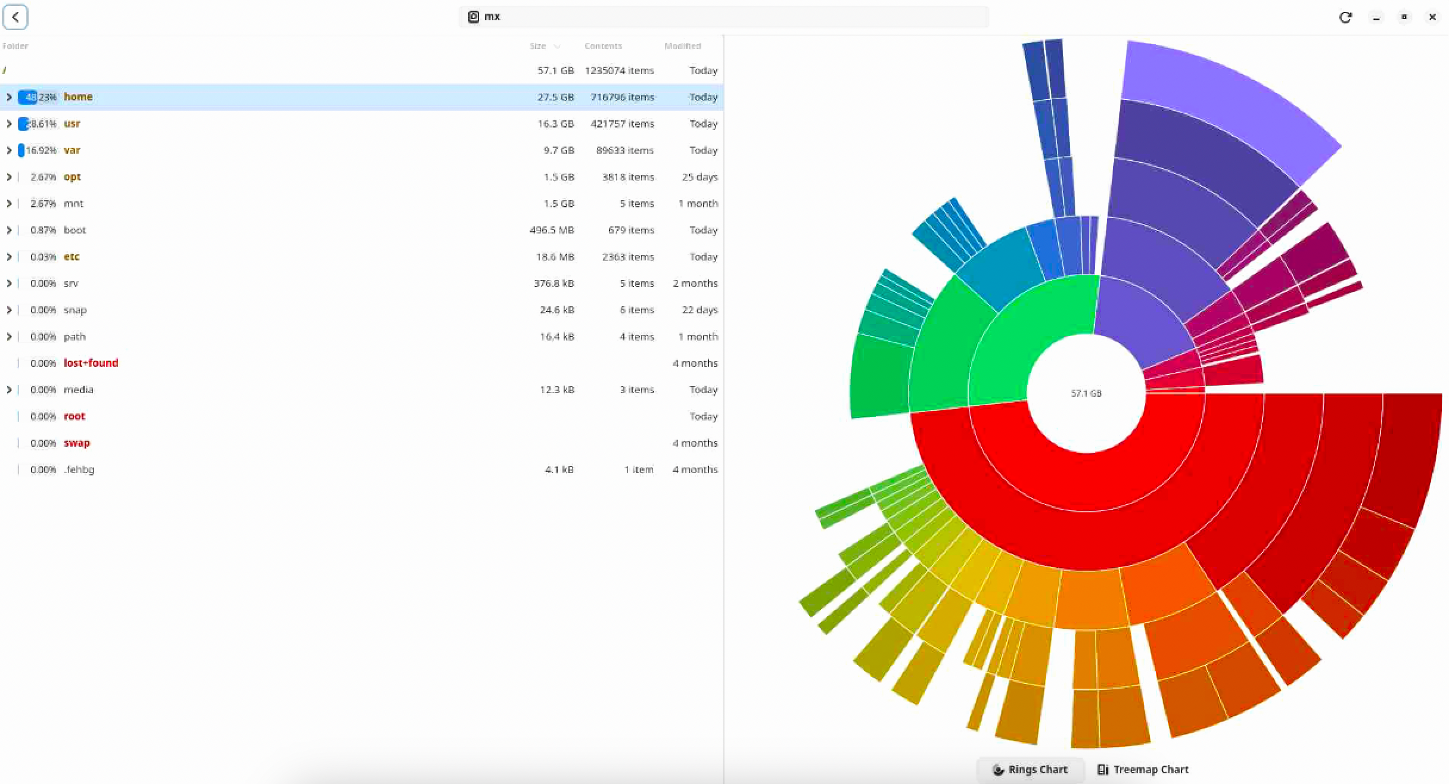
Task: Select the path folder name
Action: (x=74, y=337)
